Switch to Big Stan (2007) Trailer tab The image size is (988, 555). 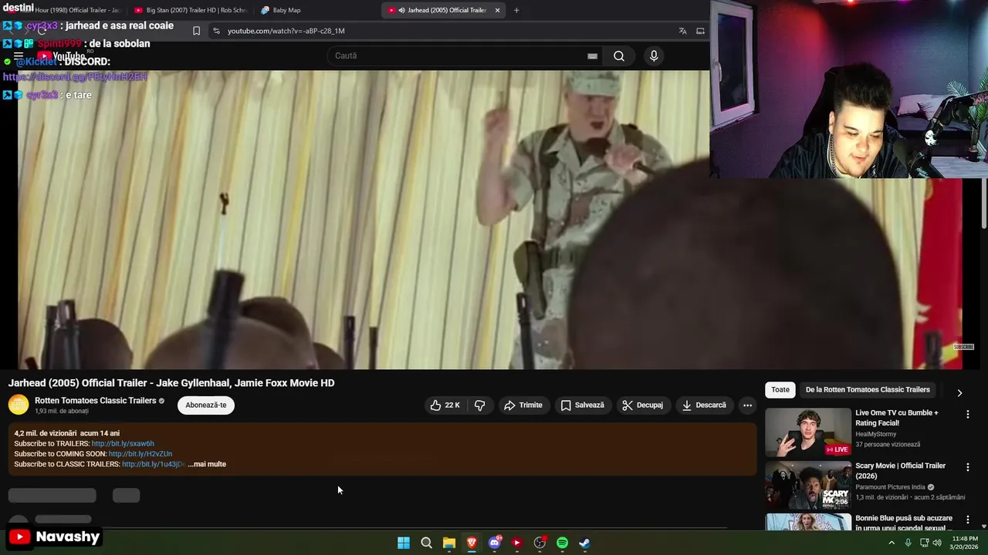[190, 10]
